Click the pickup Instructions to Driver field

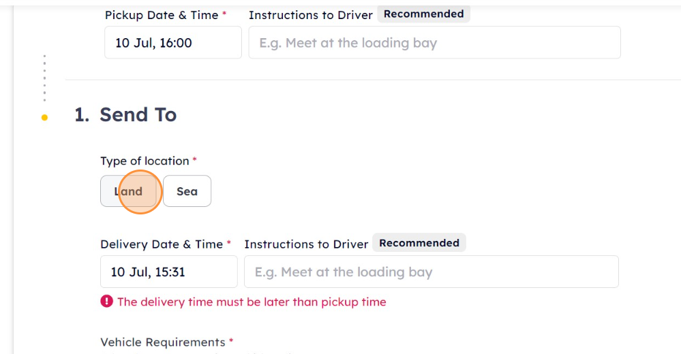click(x=434, y=42)
